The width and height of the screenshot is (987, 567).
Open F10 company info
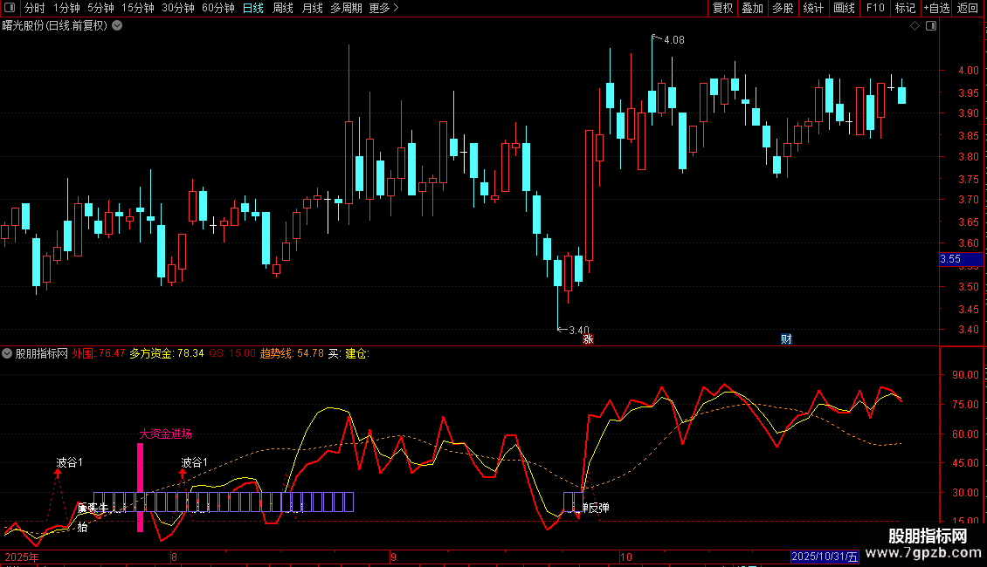pos(875,8)
